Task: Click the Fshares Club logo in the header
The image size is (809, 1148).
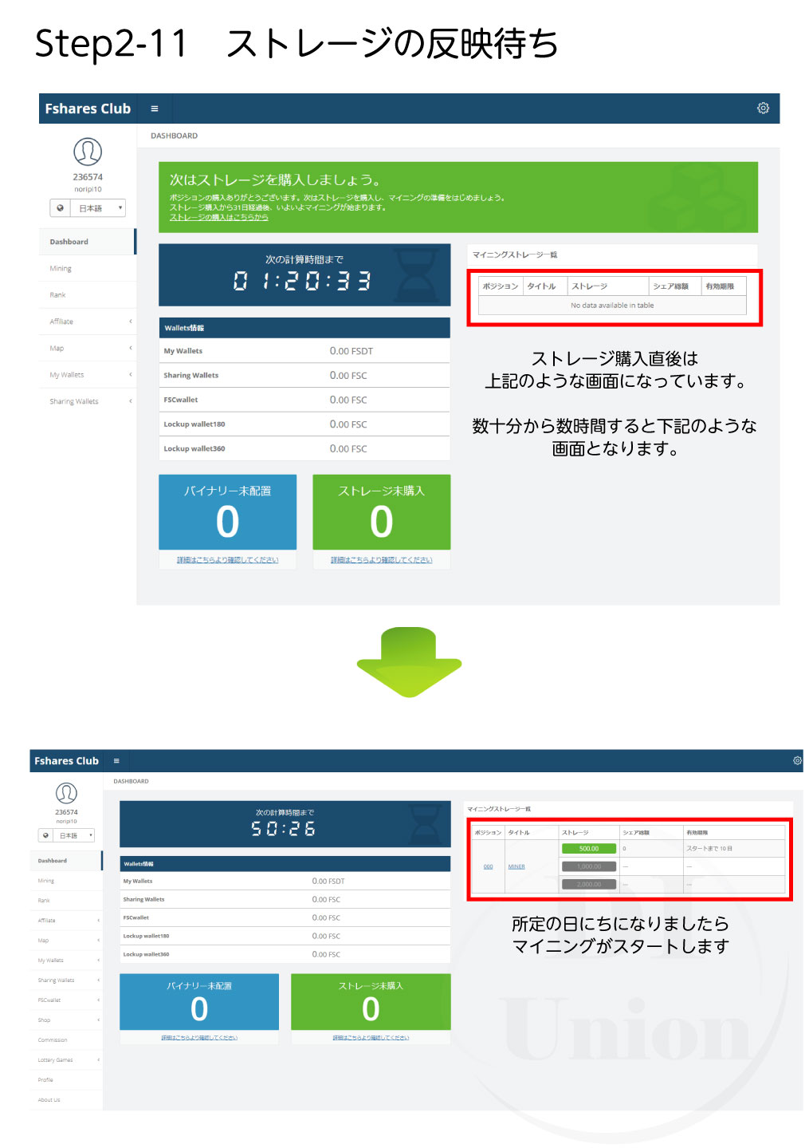Action: coord(88,108)
